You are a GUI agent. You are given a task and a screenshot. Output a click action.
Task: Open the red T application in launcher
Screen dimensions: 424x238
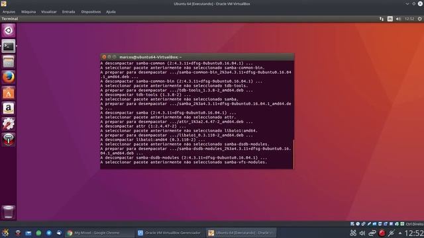tap(9, 139)
